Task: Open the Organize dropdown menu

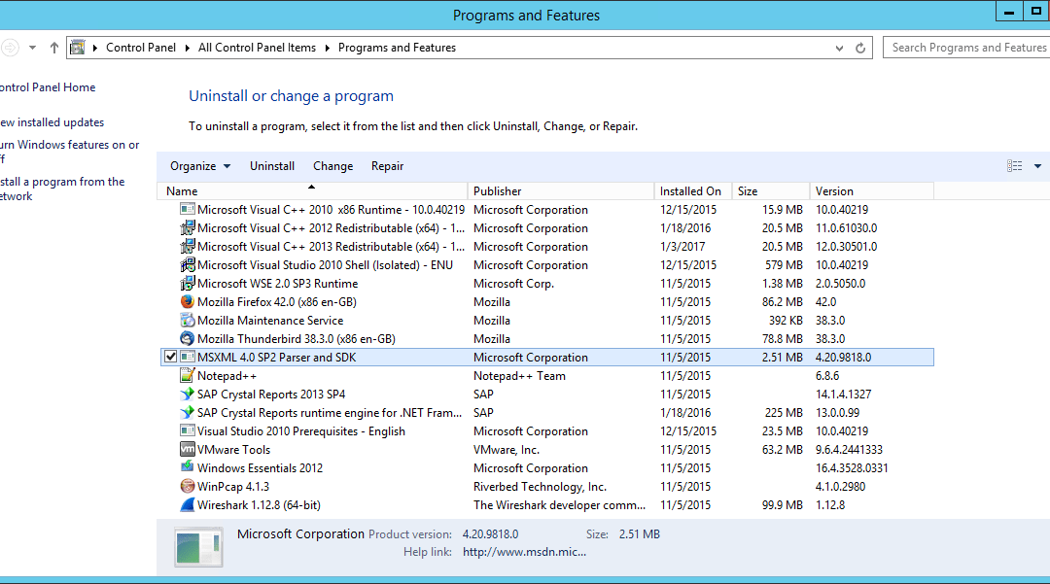Action: click(x=200, y=166)
